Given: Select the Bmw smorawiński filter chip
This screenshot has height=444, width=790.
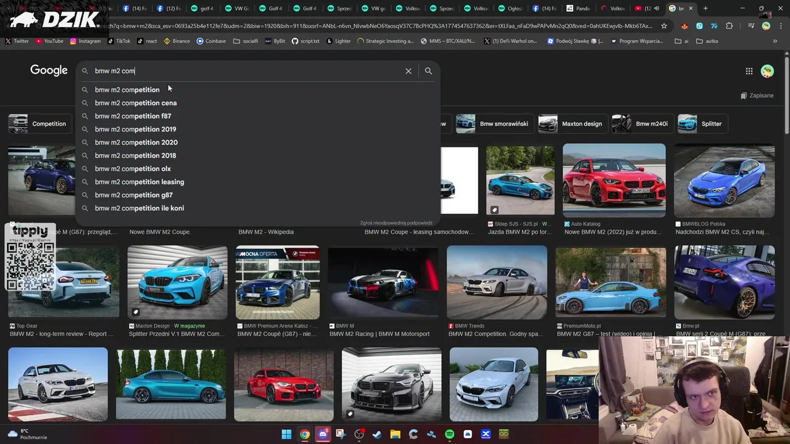Looking at the screenshot, I should [x=494, y=124].
